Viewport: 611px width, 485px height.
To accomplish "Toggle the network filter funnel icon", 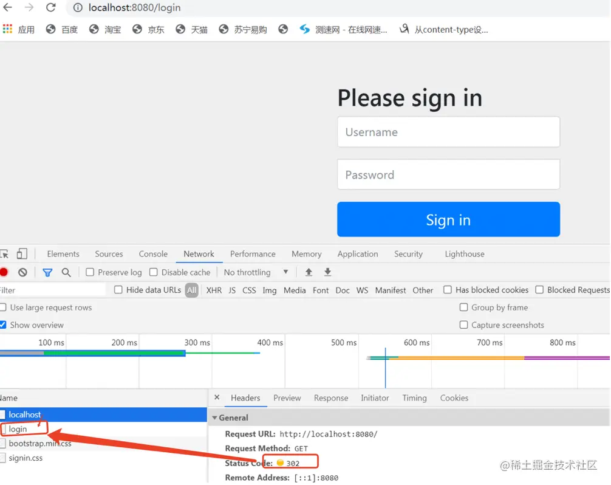I will click(x=47, y=272).
